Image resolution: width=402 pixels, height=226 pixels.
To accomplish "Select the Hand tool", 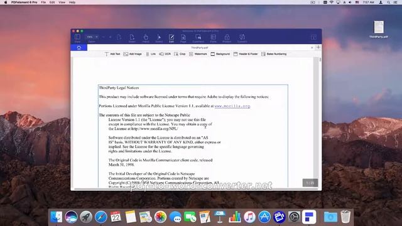I will (x=146, y=38).
